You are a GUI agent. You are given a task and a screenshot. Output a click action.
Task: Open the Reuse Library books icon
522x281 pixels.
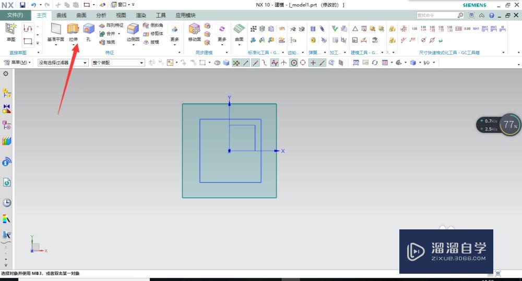pos(6,141)
